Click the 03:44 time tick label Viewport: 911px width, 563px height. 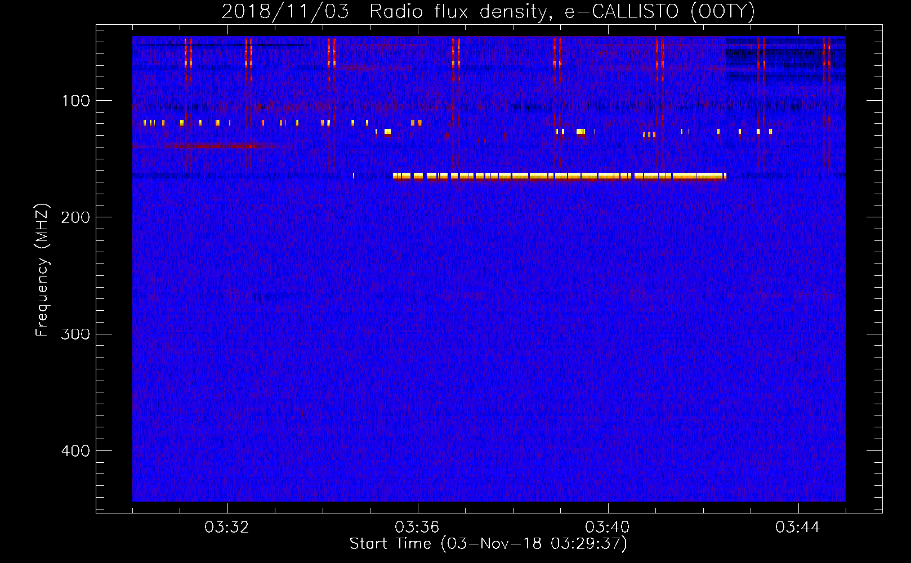click(x=798, y=528)
